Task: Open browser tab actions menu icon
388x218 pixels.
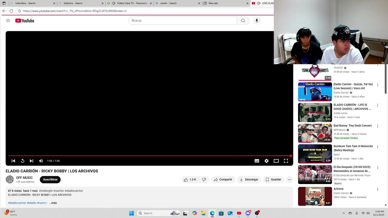Action: 4,3
